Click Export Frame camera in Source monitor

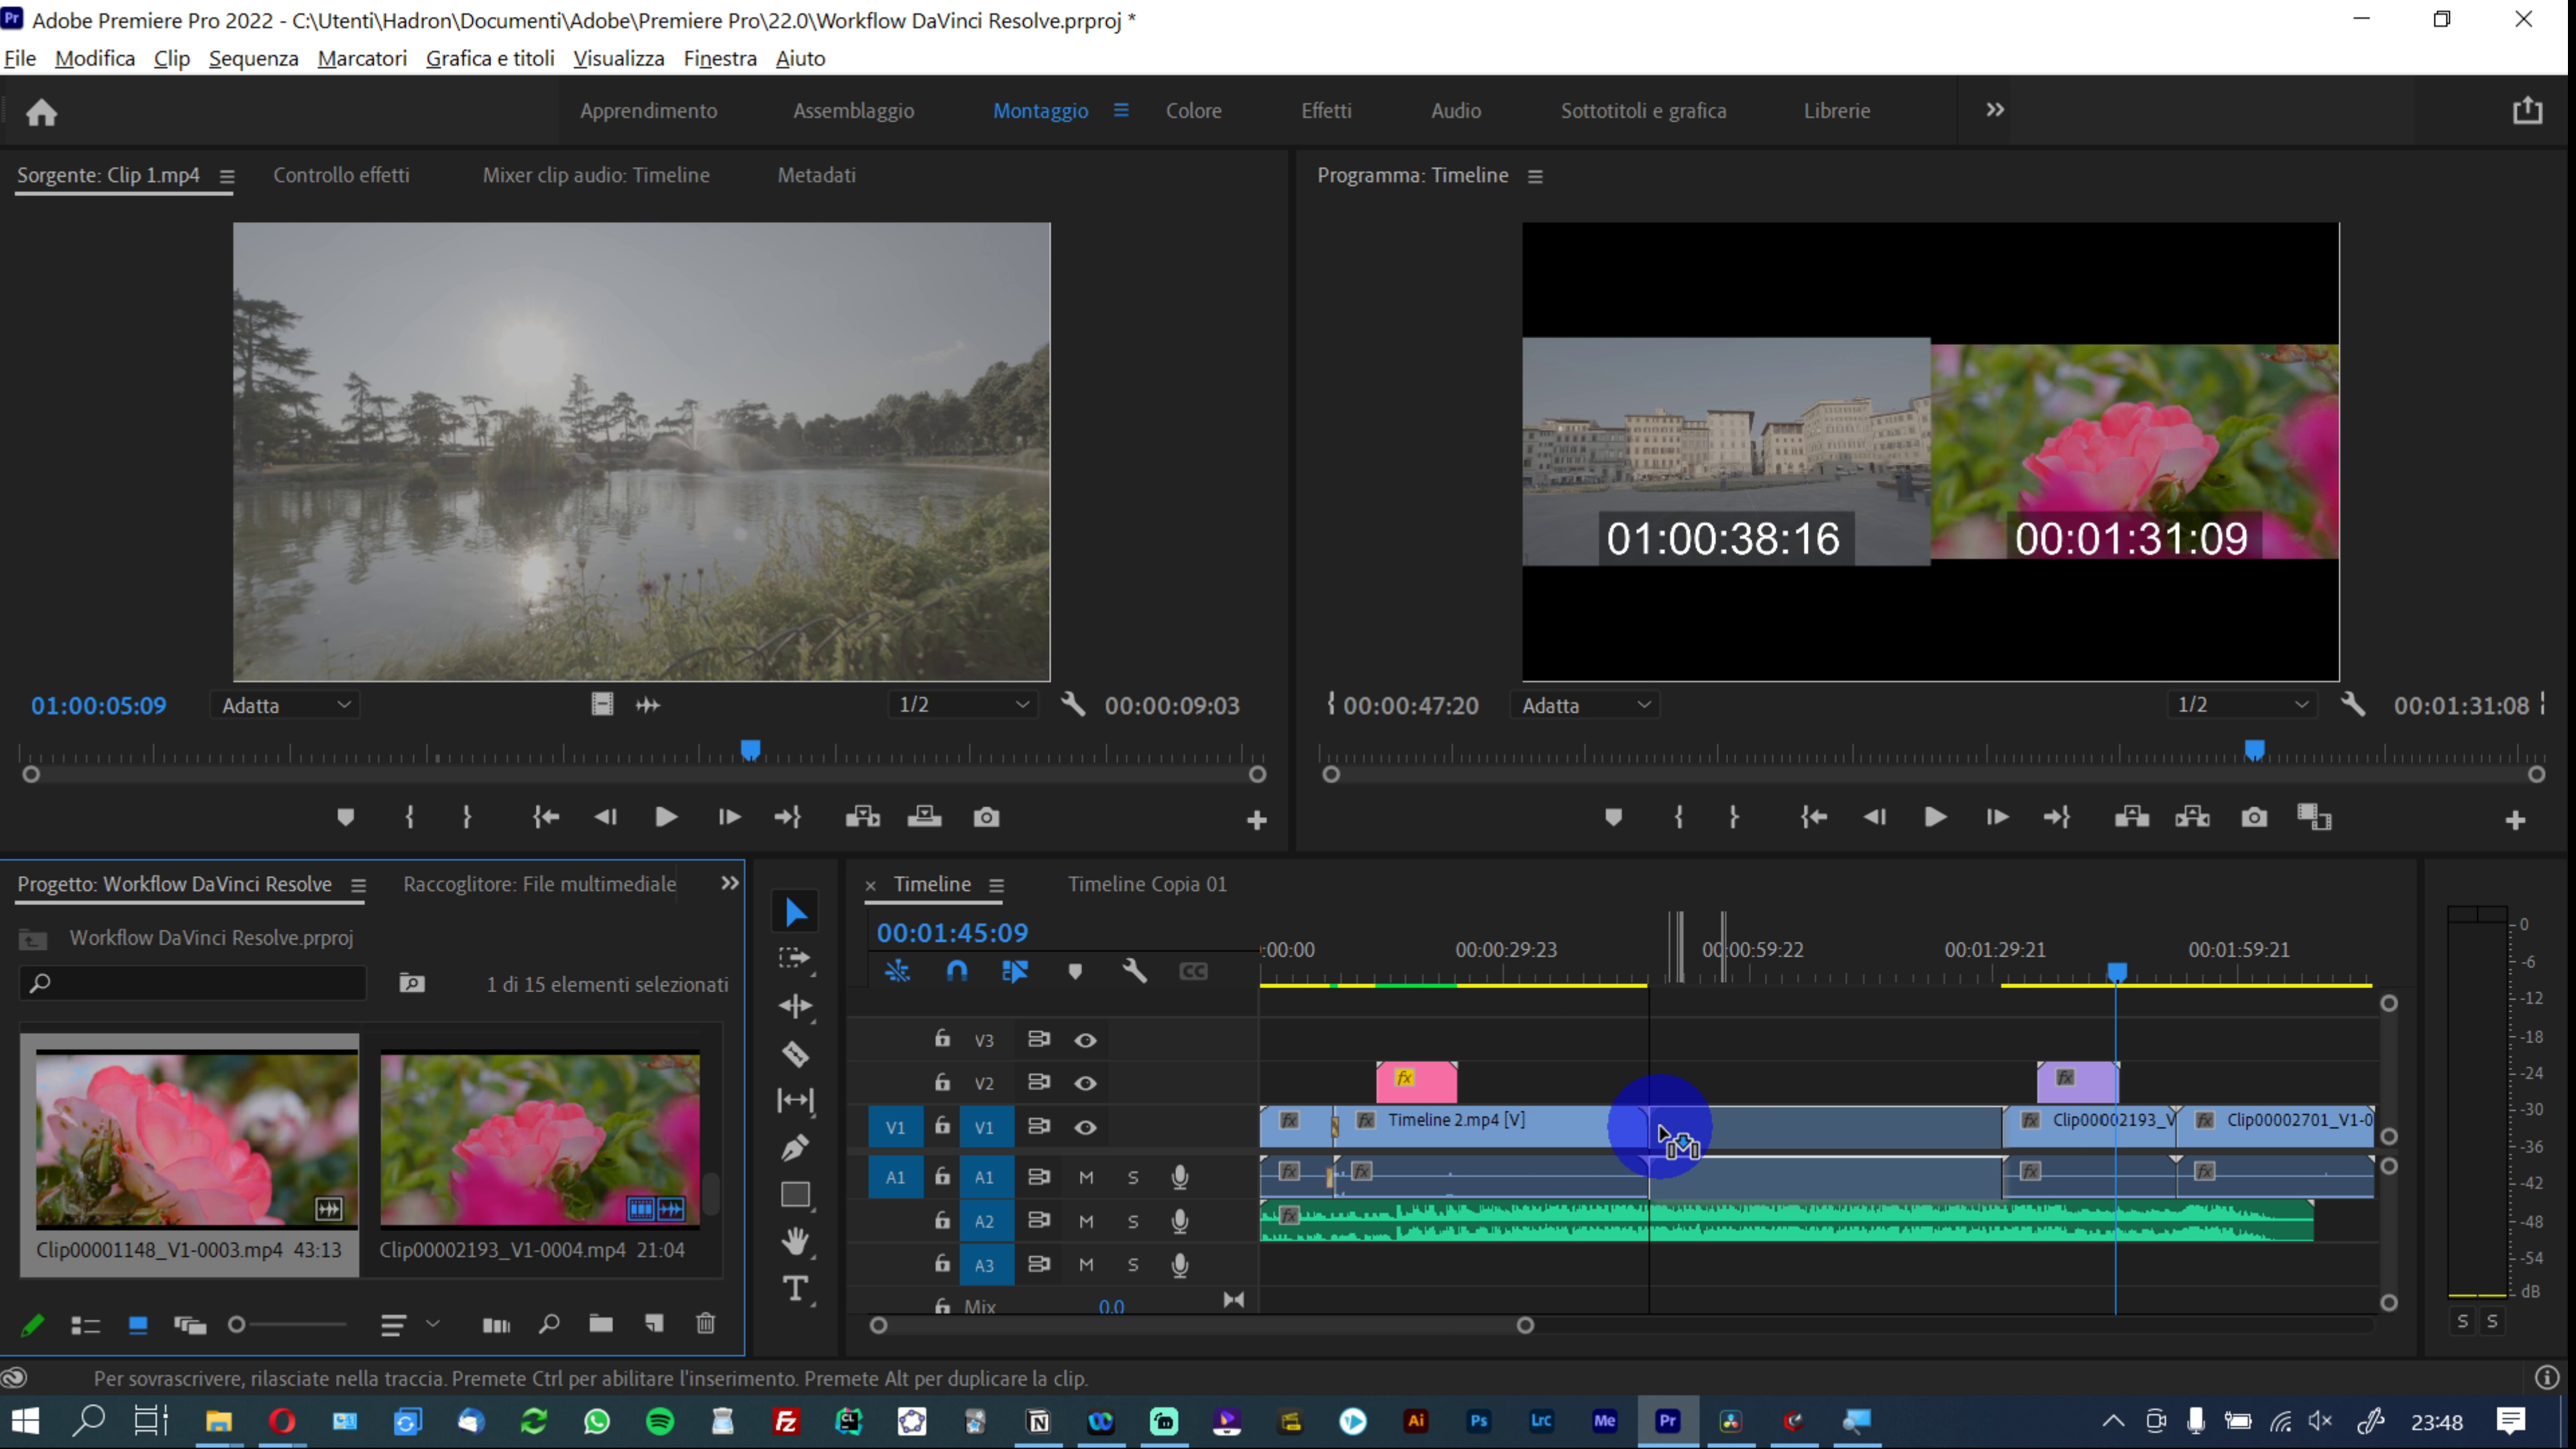click(986, 817)
